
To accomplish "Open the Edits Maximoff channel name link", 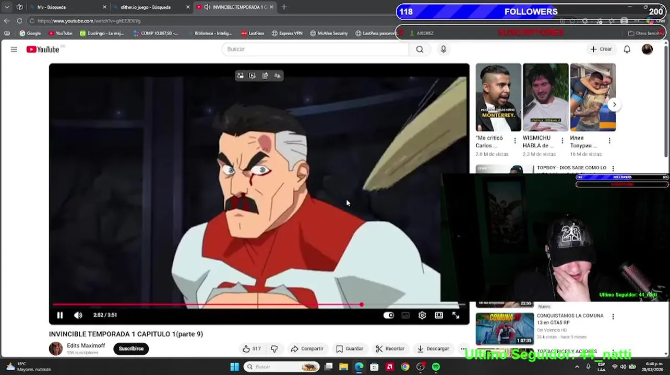I will click(x=86, y=345).
